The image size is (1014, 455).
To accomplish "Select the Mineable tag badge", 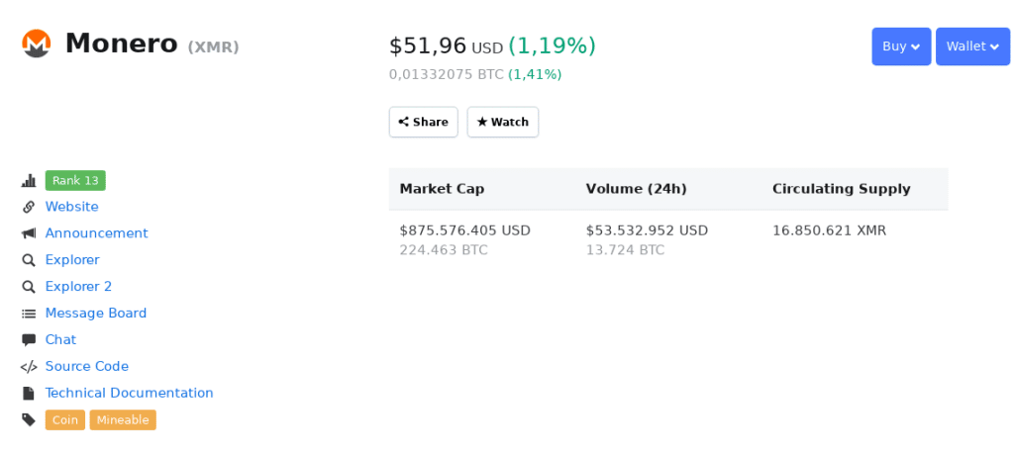I will click(x=123, y=420).
